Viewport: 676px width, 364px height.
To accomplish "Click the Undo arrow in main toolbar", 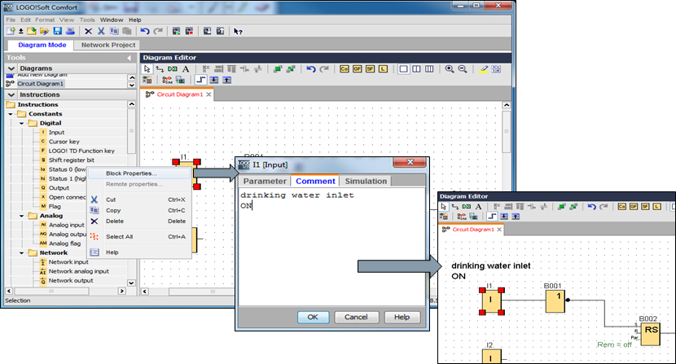I will 145,31.
